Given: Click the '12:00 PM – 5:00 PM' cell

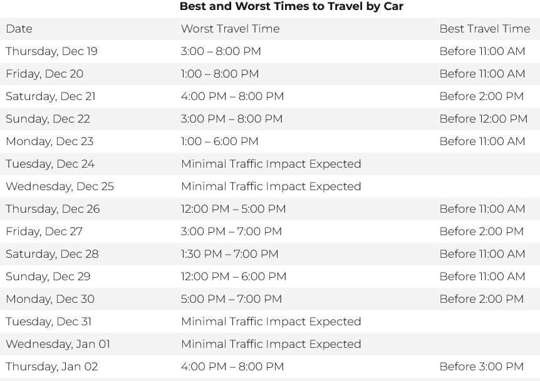Looking at the screenshot, I should tap(233, 209).
